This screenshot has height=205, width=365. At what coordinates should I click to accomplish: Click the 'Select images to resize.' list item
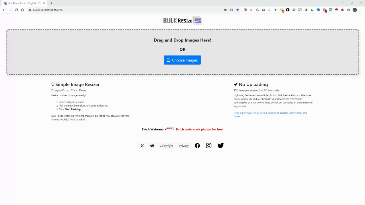coord(72,102)
